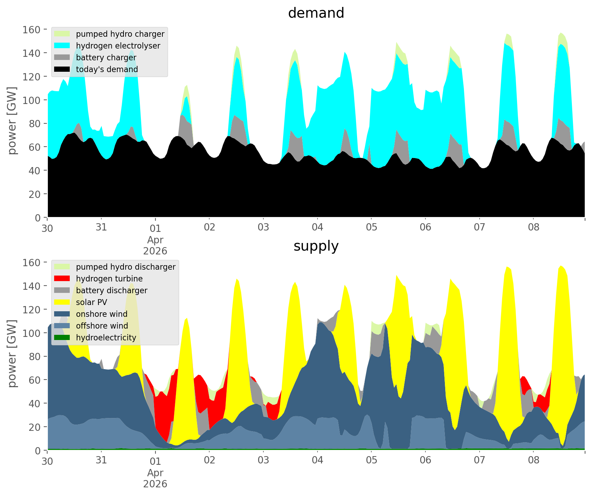Click the black today's demand legend swatch
The height and width of the screenshot is (496, 592).
[62, 69]
